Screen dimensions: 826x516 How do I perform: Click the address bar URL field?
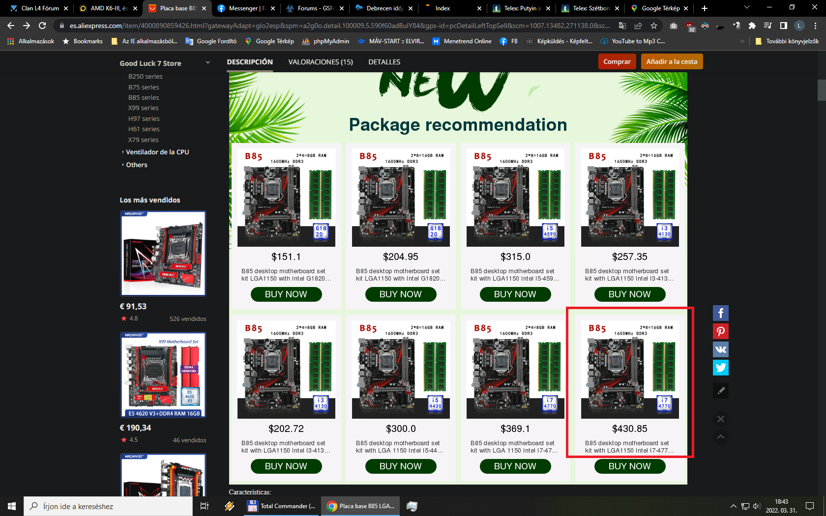pos(339,26)
